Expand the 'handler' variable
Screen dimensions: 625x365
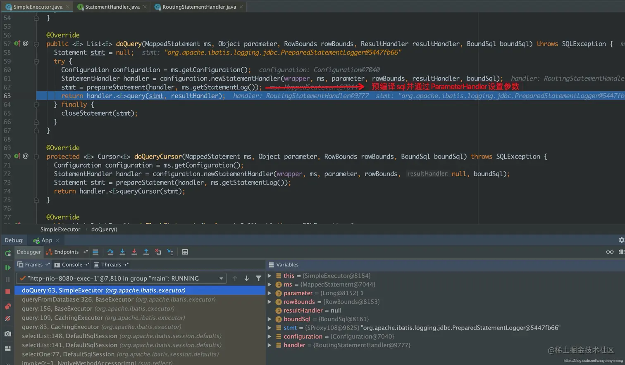point(270,345)
